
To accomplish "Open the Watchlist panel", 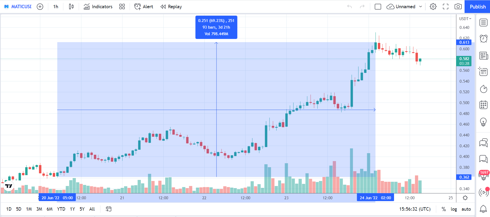I will pyautogui.click(x=483, y=23).
